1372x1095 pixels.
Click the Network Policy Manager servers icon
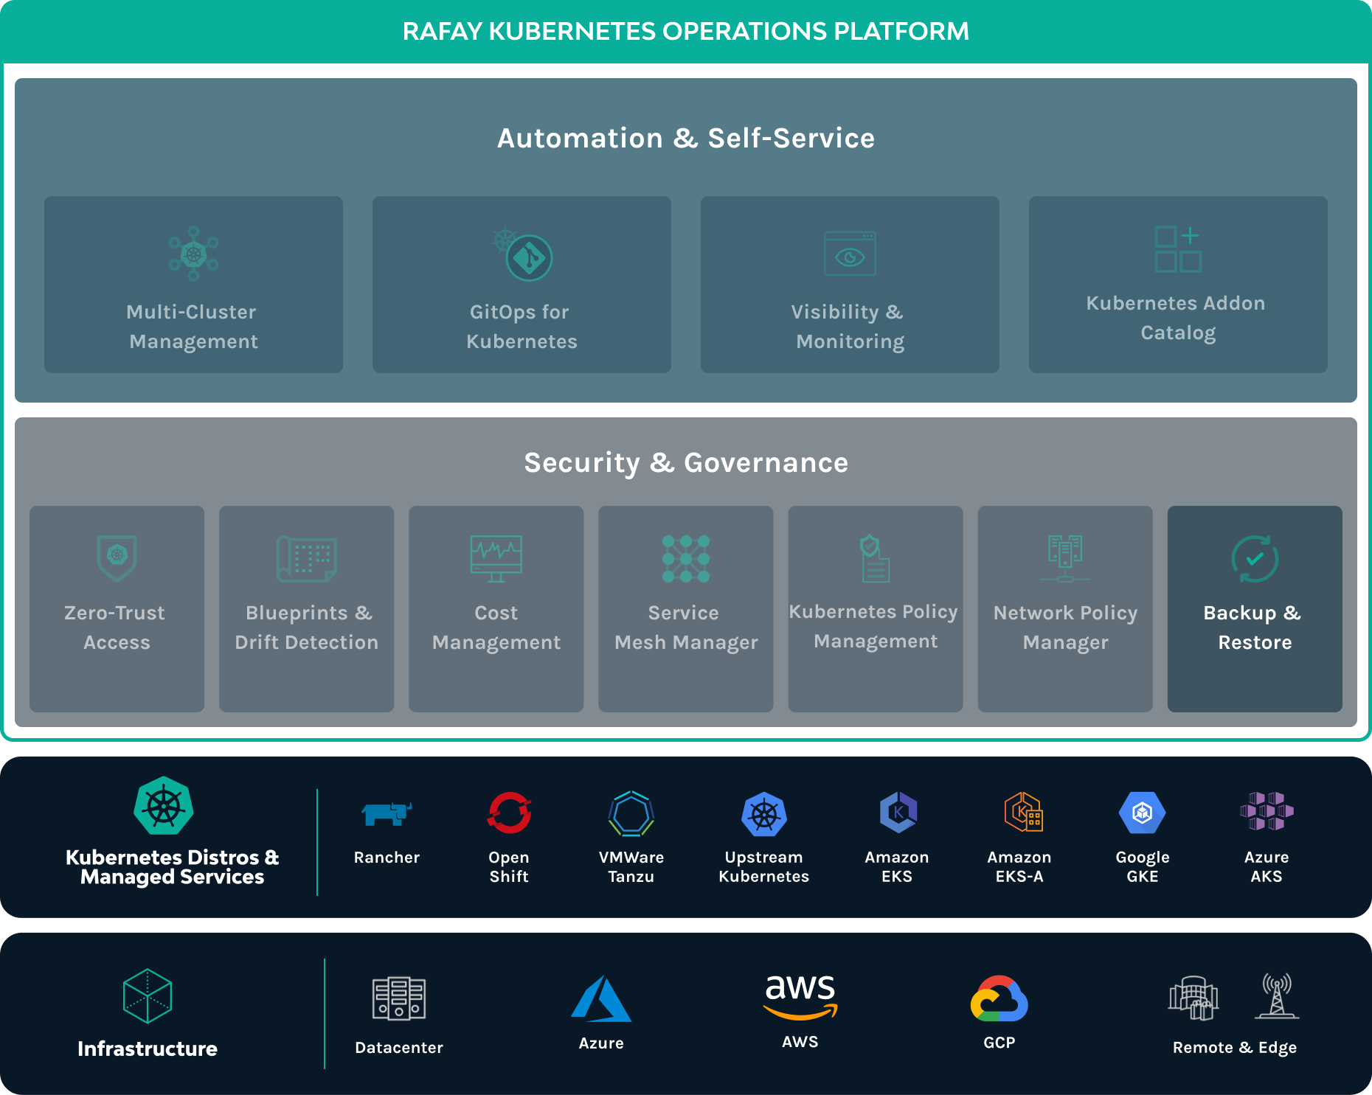point(1065,558)
